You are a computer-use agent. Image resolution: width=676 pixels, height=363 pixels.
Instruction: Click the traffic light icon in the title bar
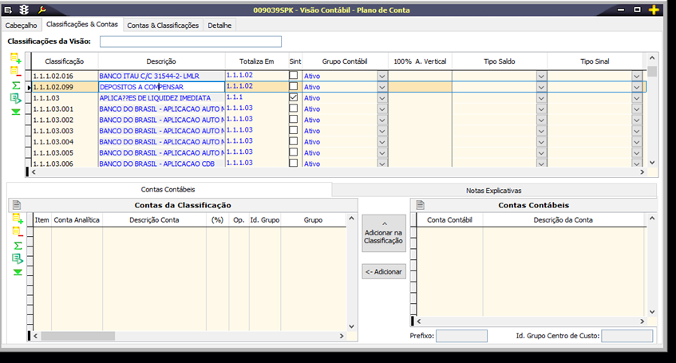(24, 10)
